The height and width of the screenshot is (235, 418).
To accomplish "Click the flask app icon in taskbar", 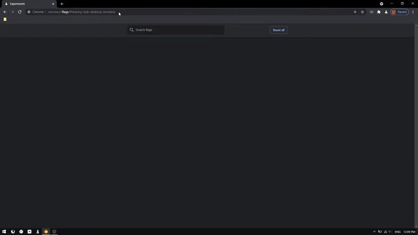I will tap(38, 232).
